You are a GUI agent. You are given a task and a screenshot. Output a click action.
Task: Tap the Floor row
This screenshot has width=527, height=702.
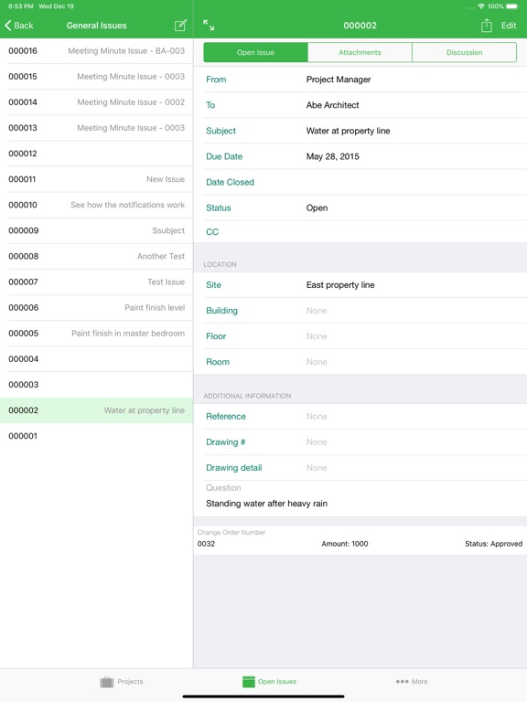(x=360, y=336)
